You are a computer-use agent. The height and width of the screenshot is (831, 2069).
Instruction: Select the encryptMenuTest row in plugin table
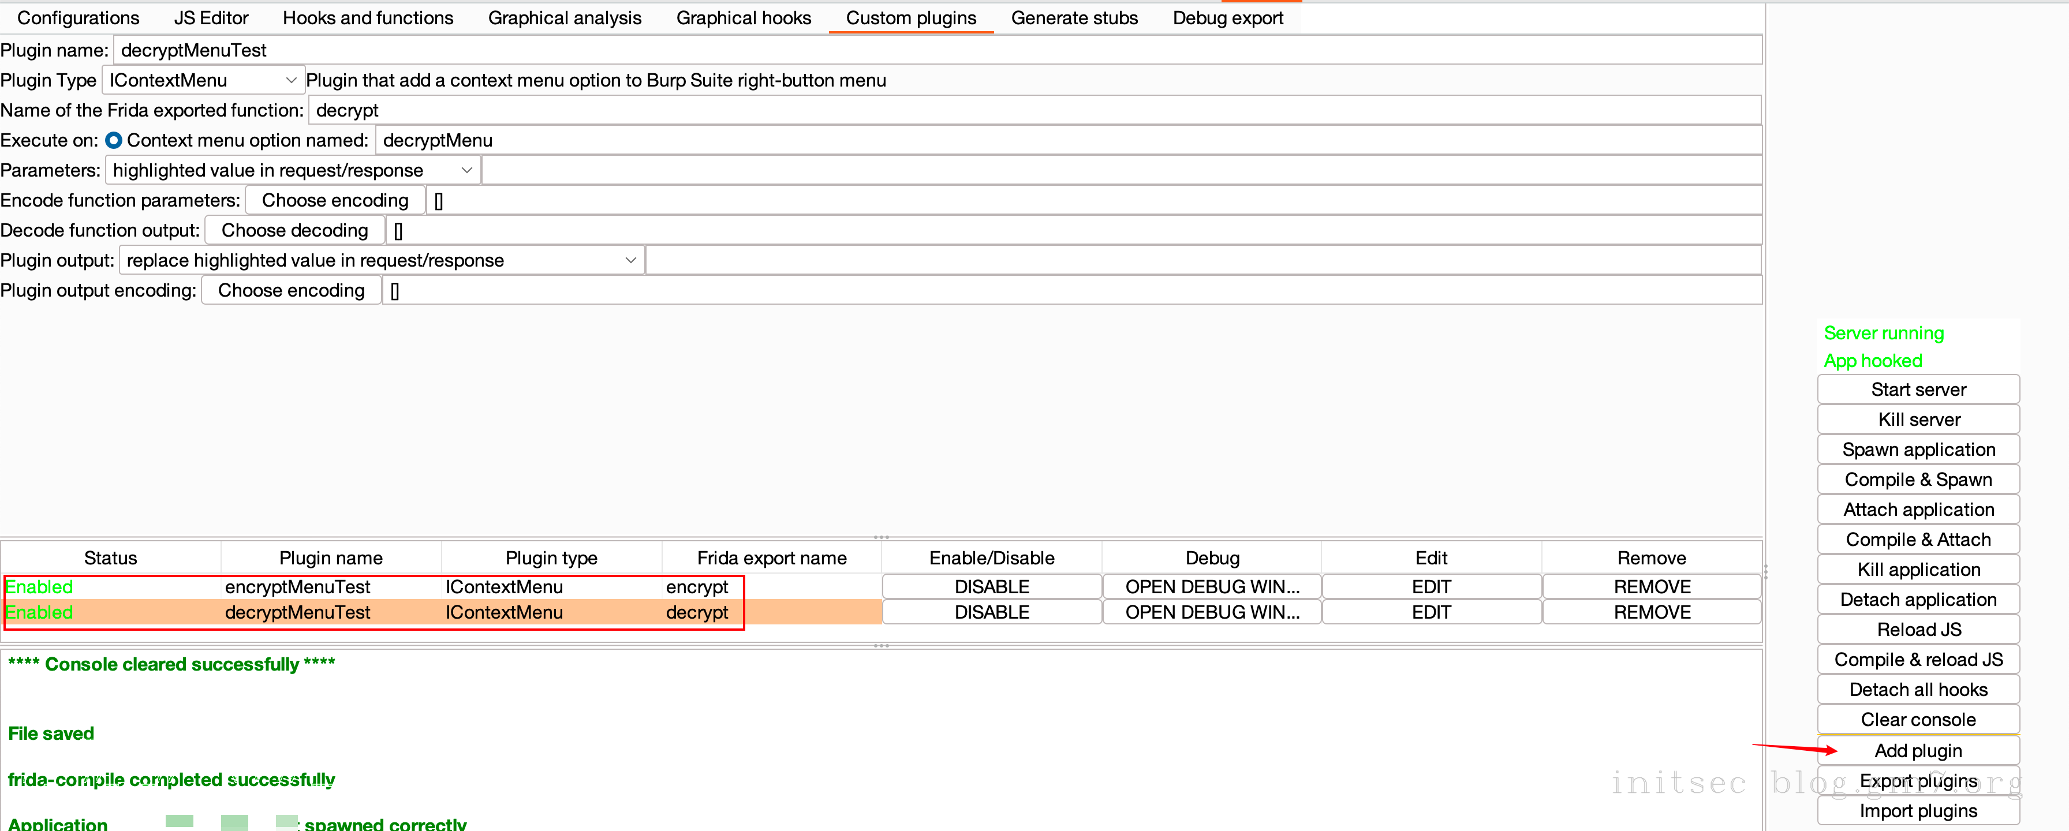point(297,587)
